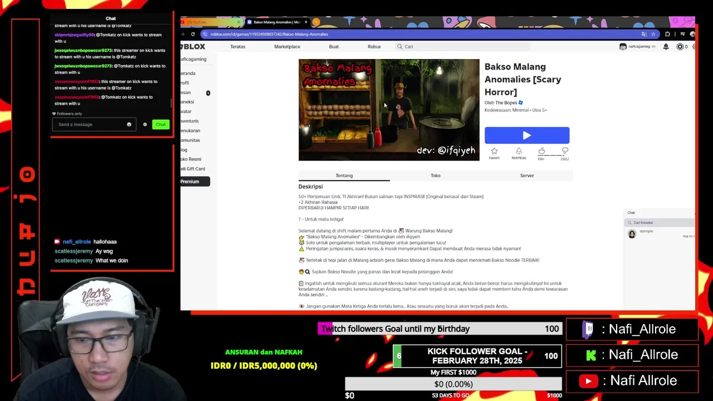Open the browser extensions icon

tap(668, 34)
